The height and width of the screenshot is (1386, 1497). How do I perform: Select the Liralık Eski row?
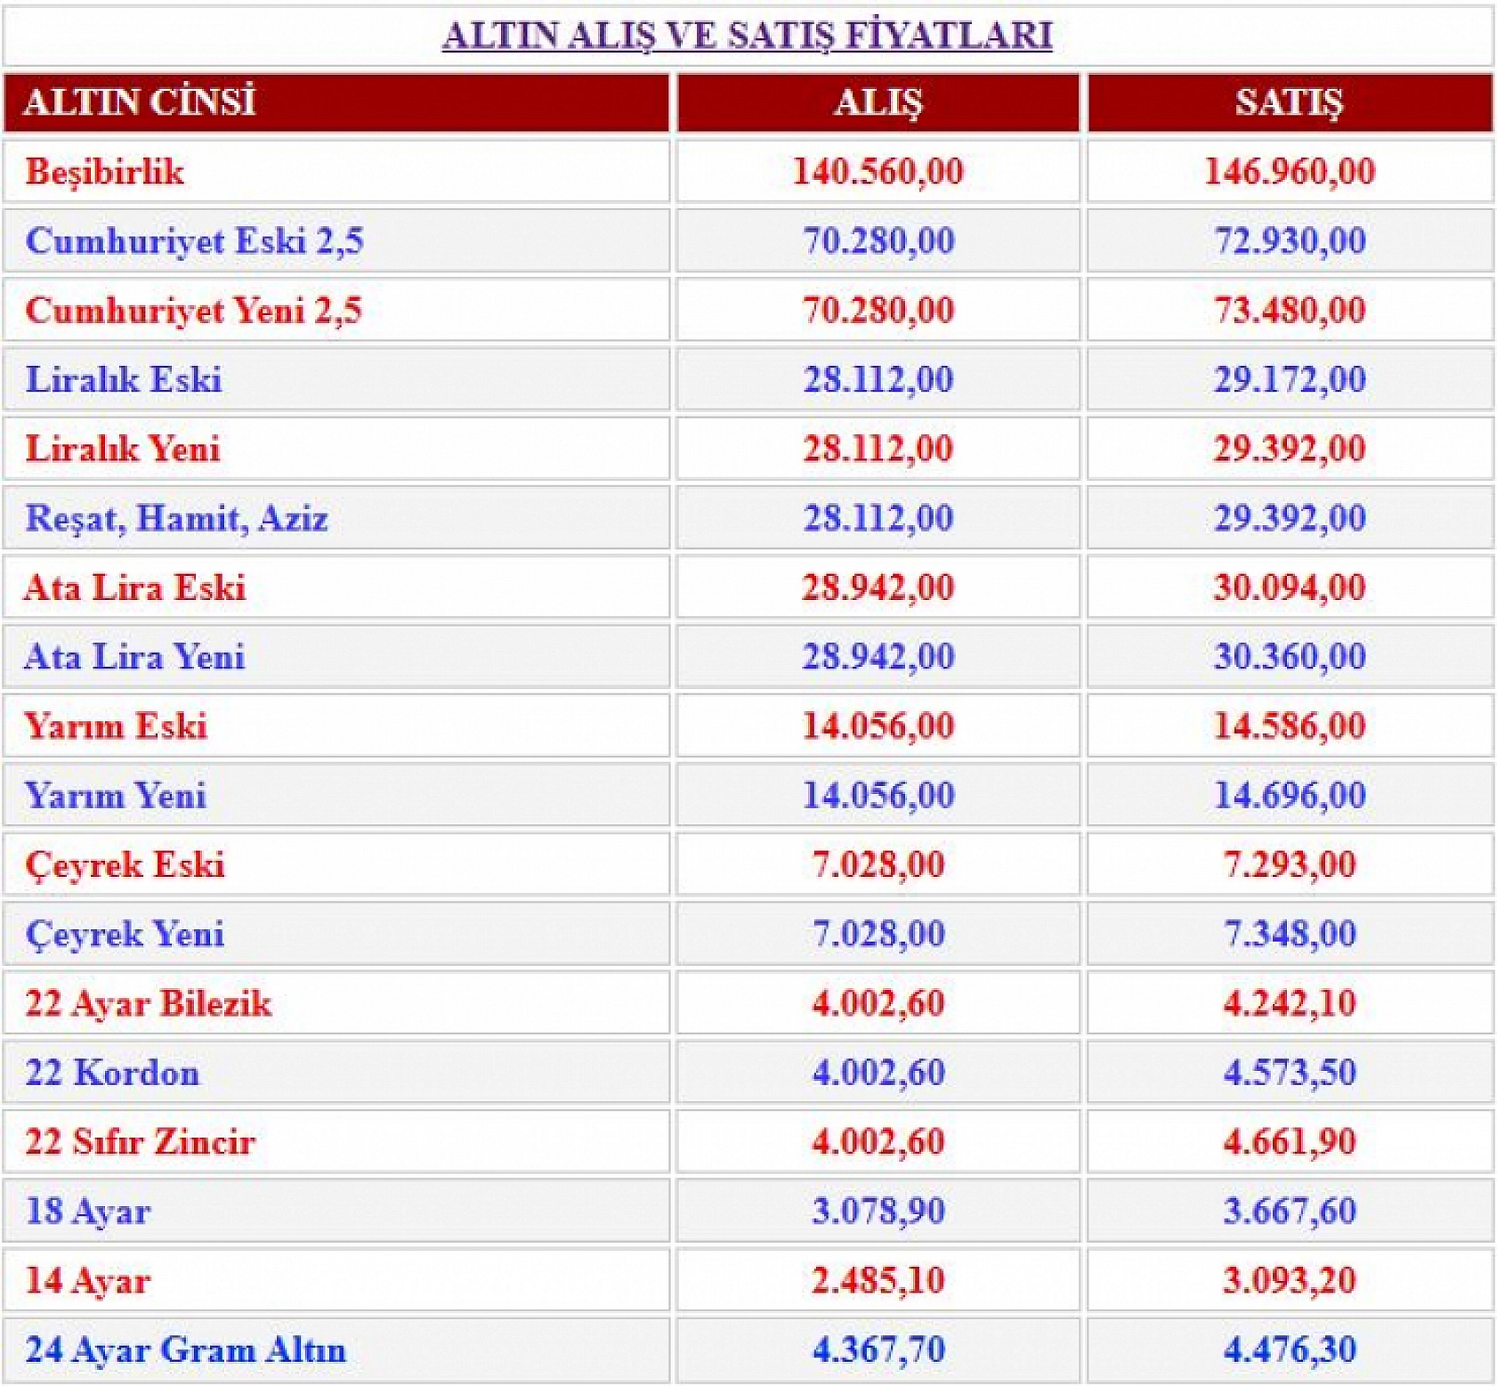point(125,381)
